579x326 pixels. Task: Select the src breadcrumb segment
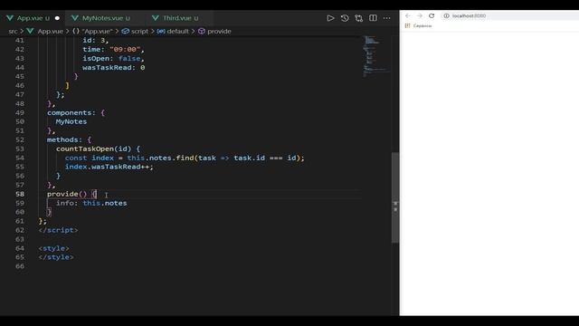click(13, 32)
